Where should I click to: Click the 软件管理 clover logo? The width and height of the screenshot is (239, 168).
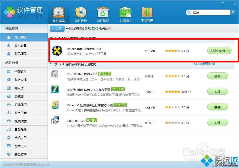10,12
